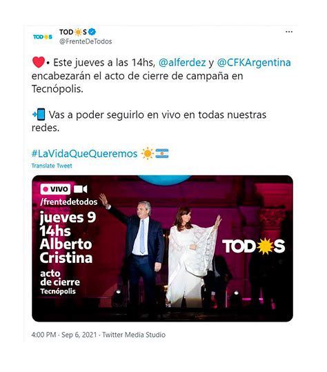327x372 pixels.
Task: Click the mobile phone emoji
Action: (x=39, y=114)
